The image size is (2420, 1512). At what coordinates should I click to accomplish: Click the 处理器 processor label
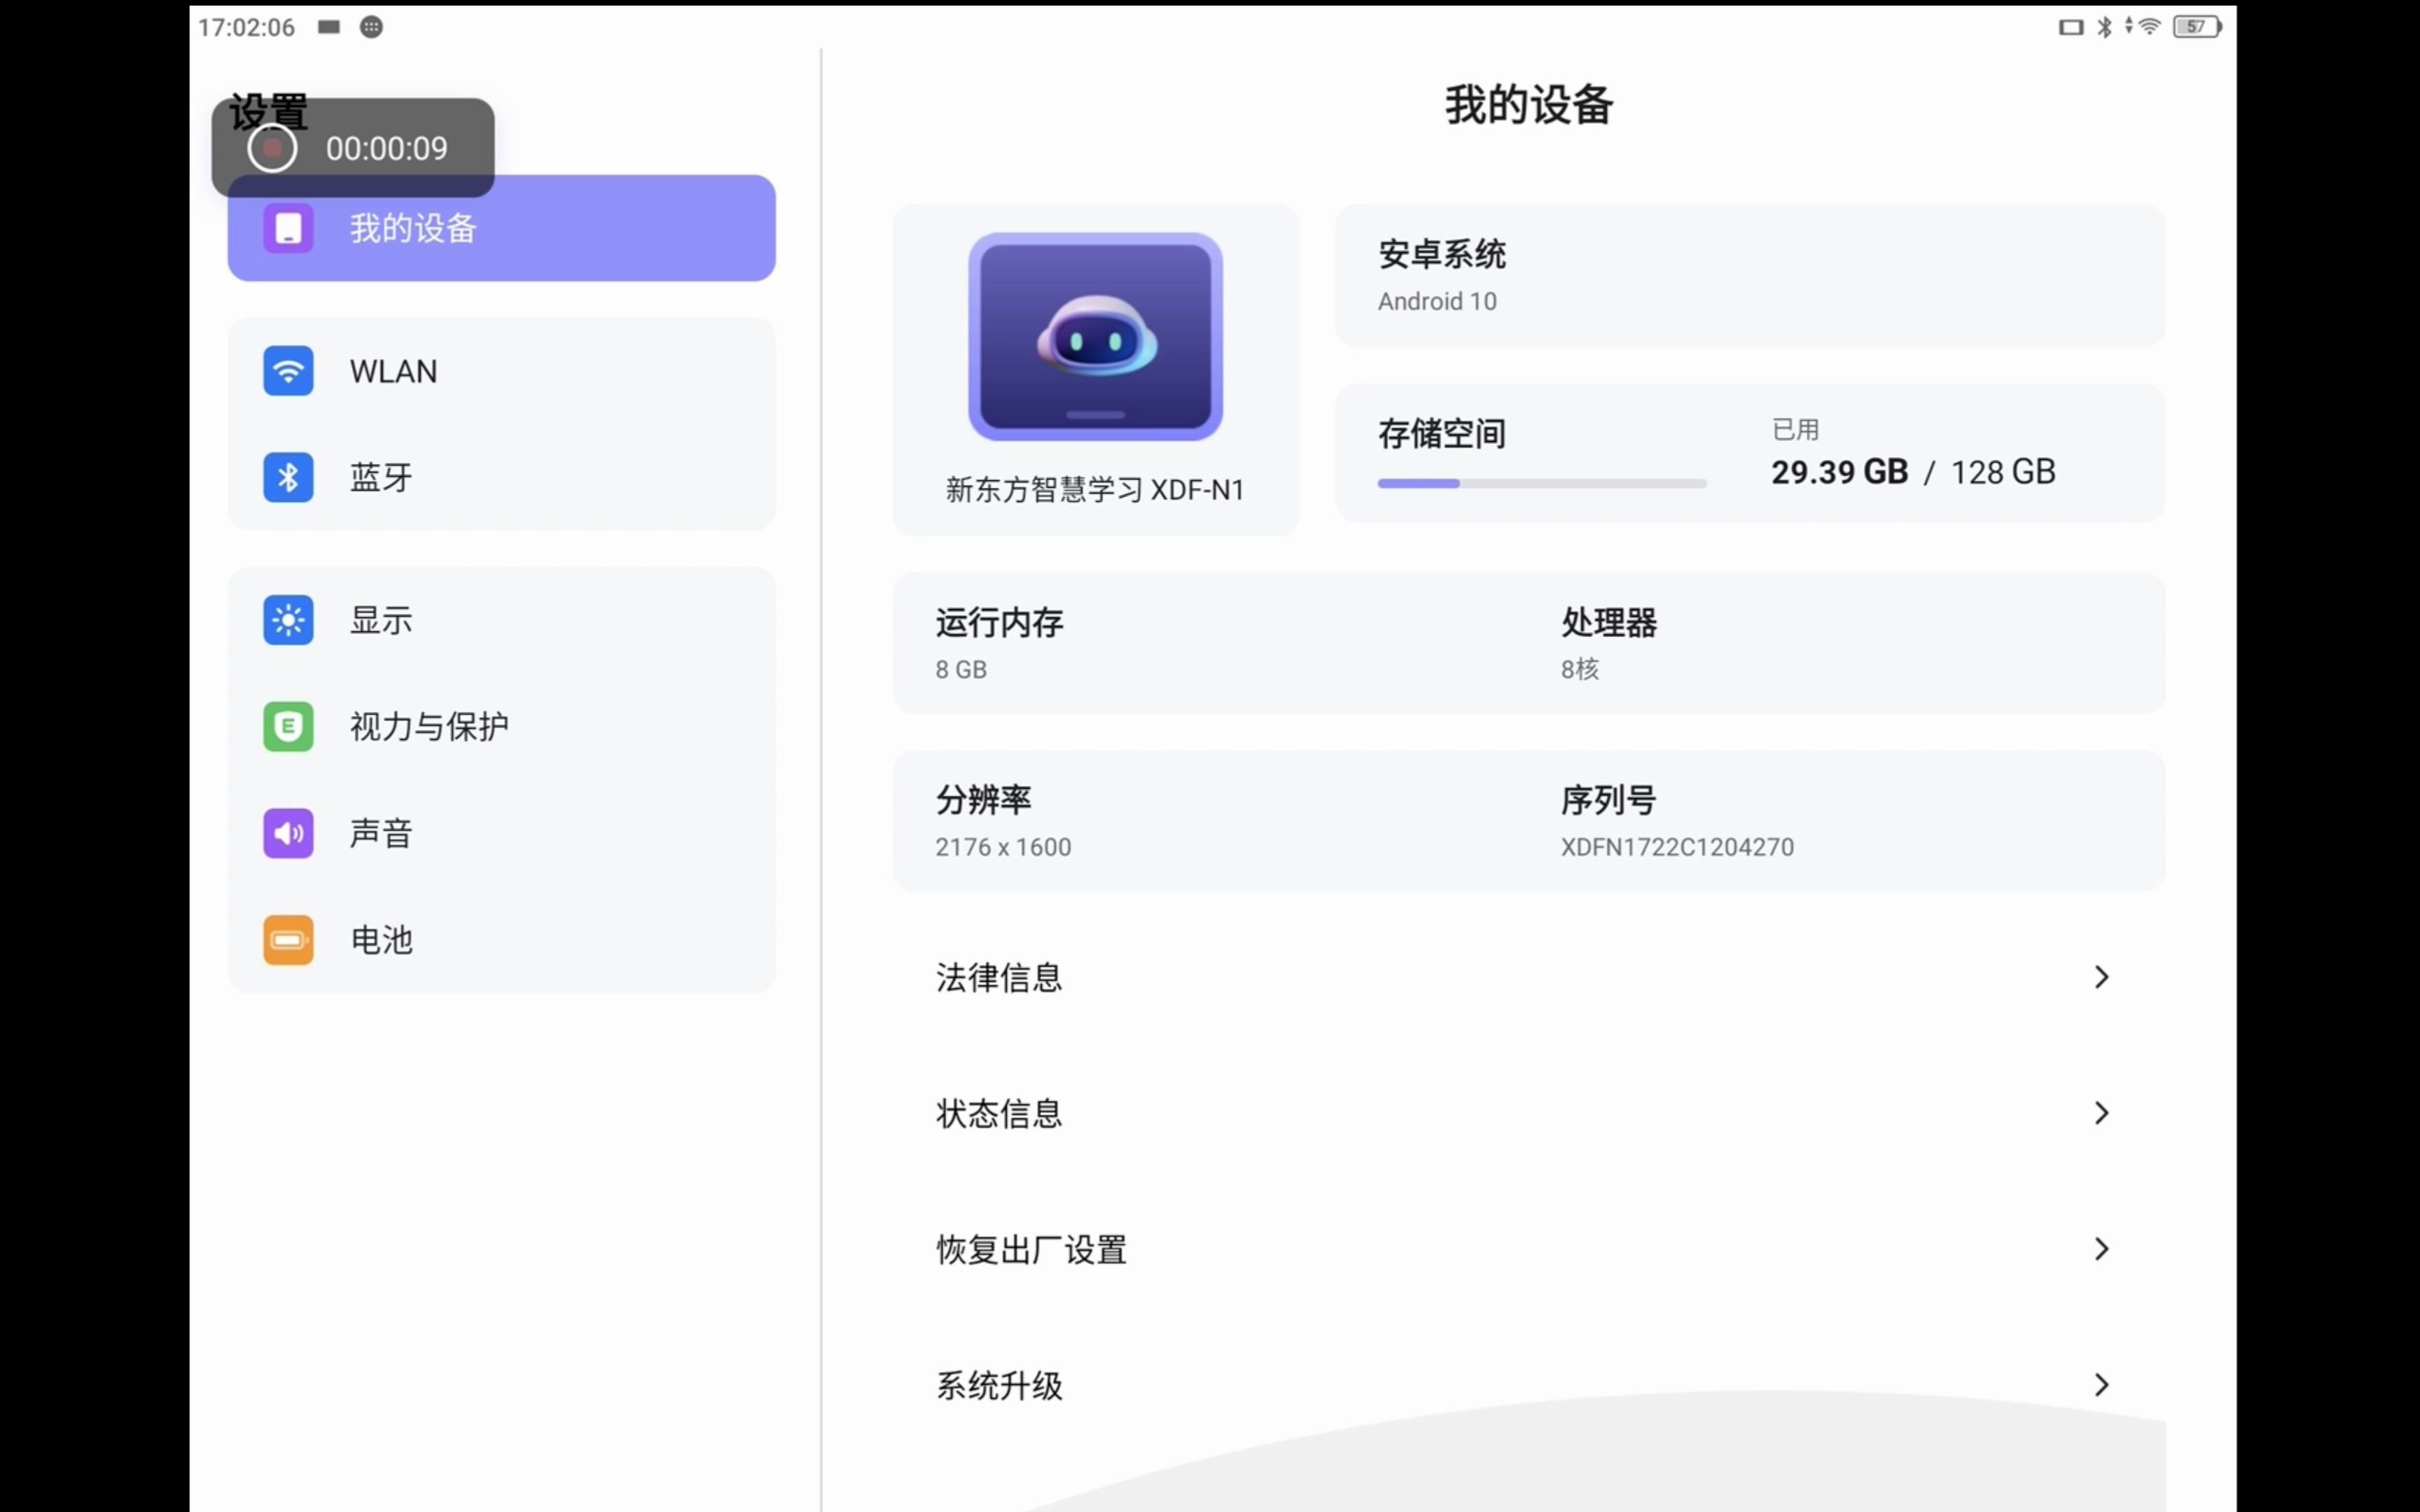(x=1609, y=622)
